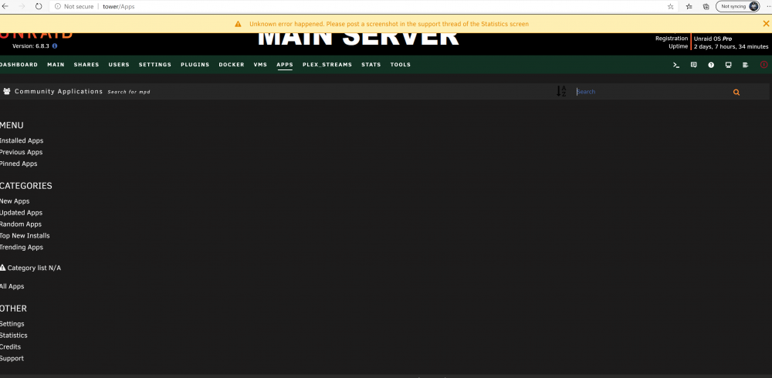Open the Shares tab
The width and height of the screenshot is (772, 378).
point(86,65)
